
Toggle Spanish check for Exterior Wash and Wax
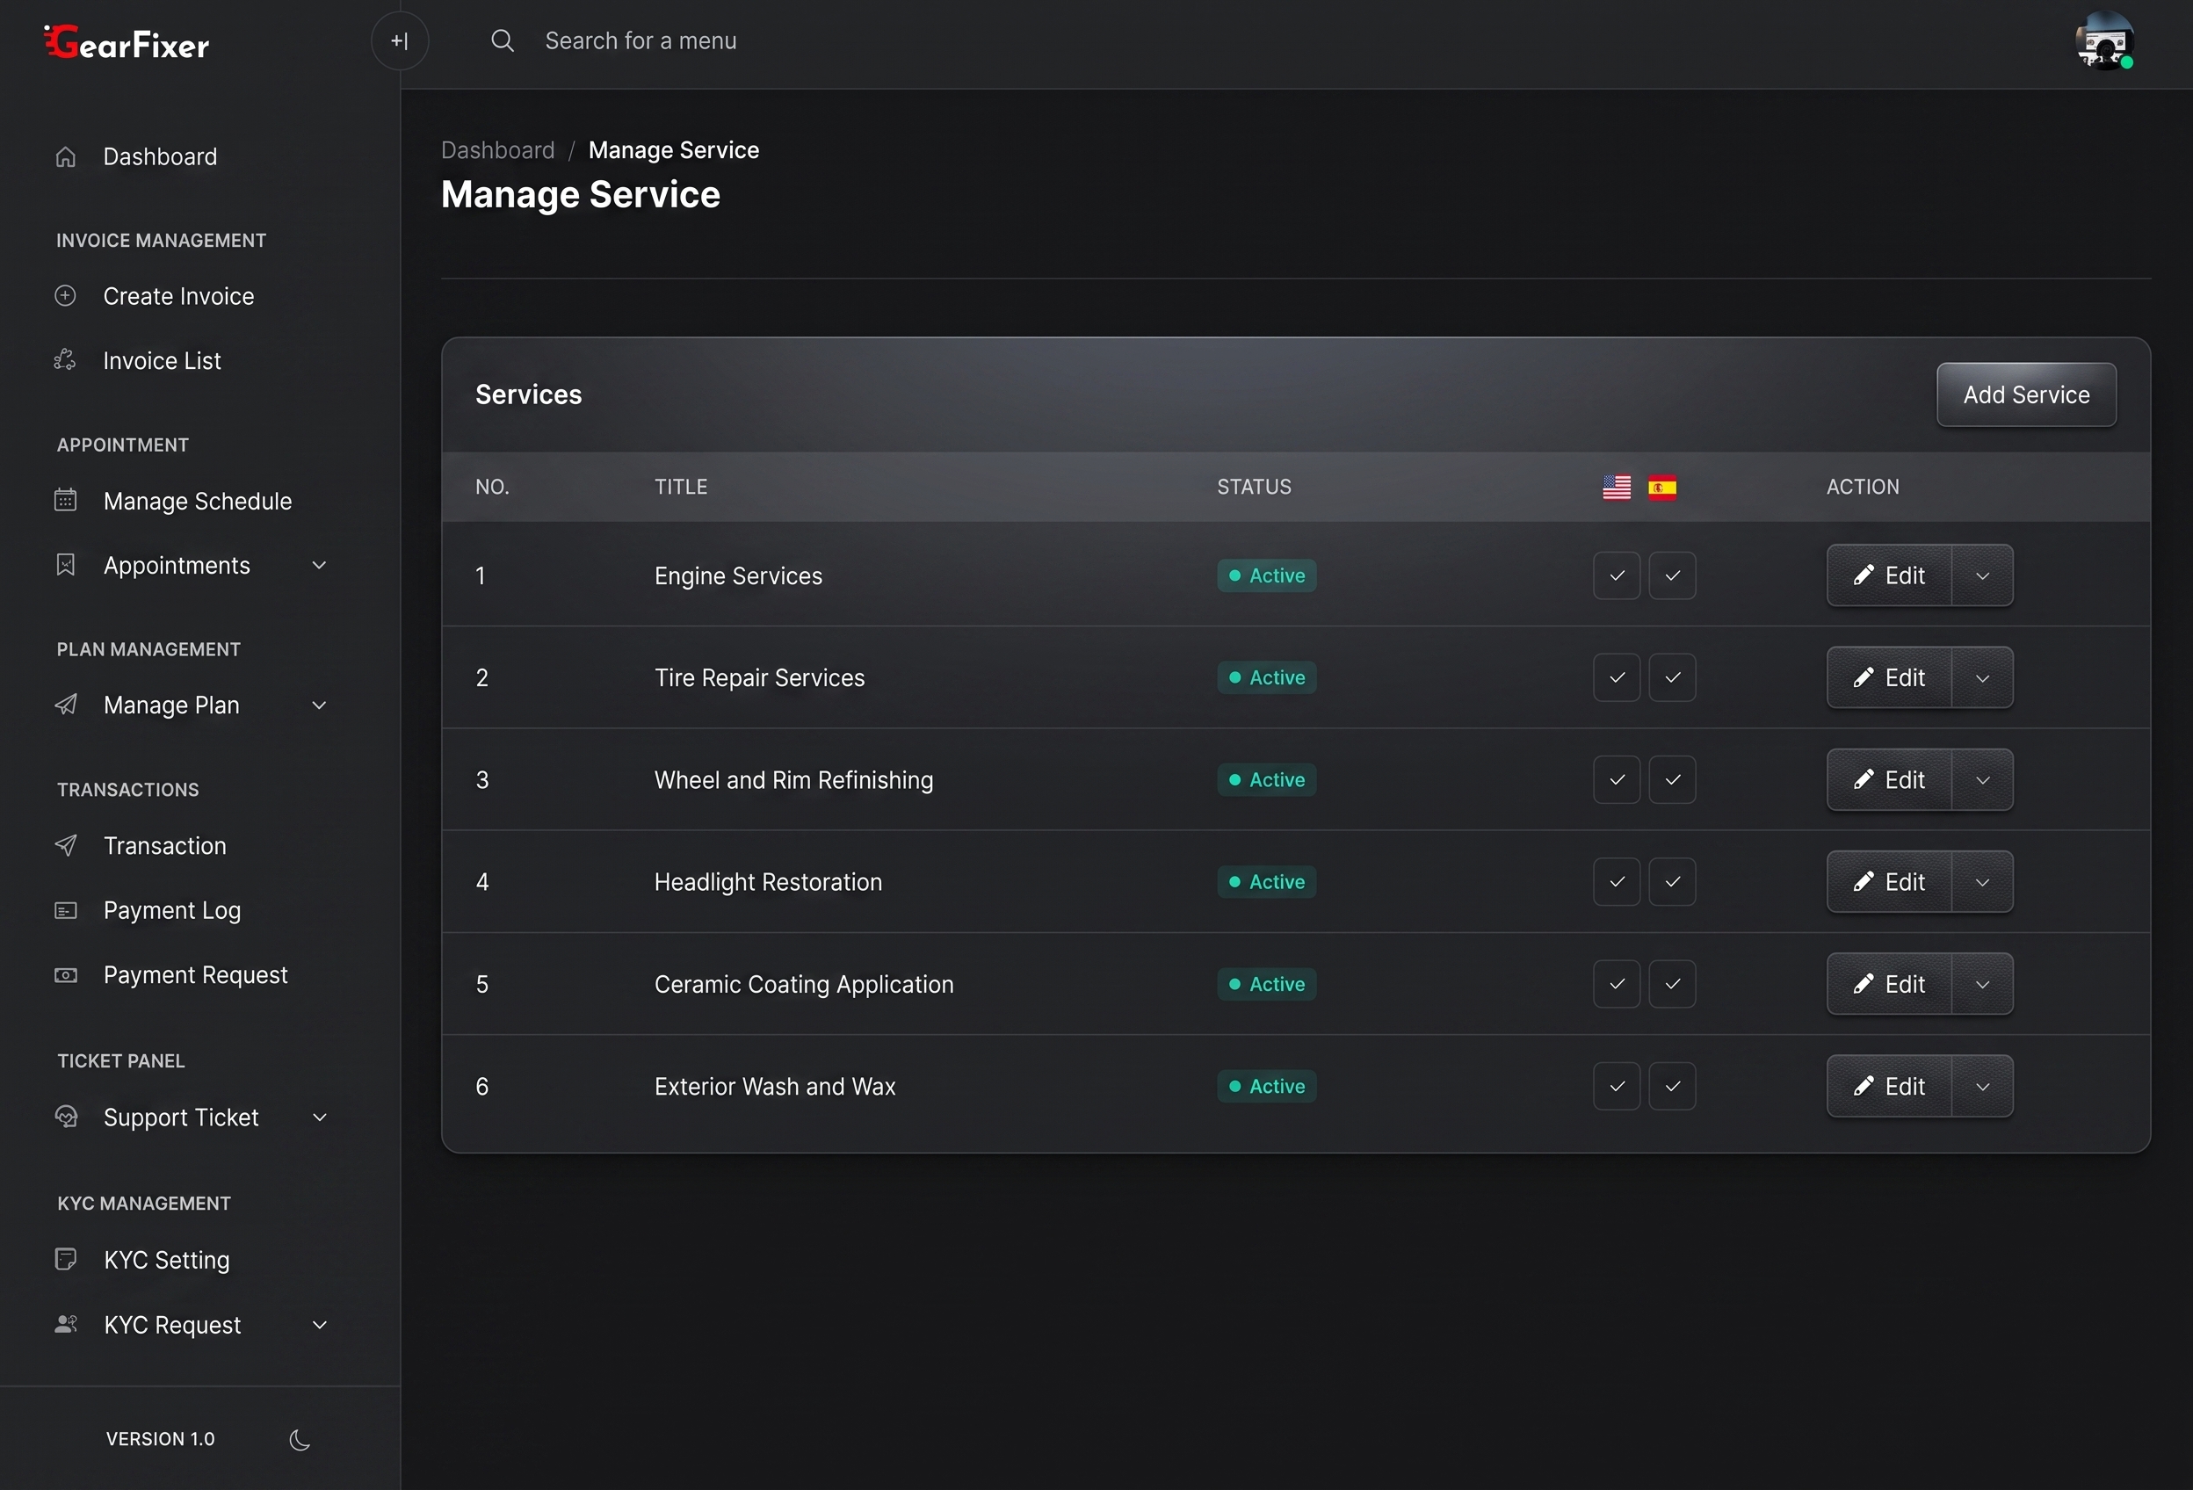click(1672, 1086)
